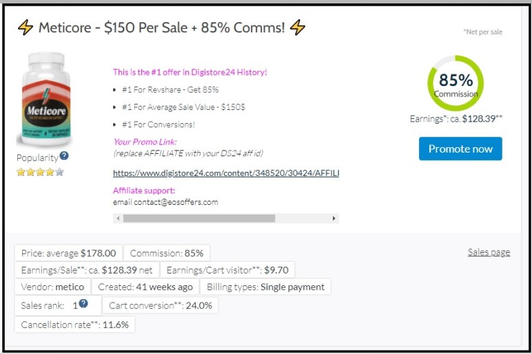Click the scrollbar's right arrow
The image size is (532, 354).
(334, 219)
